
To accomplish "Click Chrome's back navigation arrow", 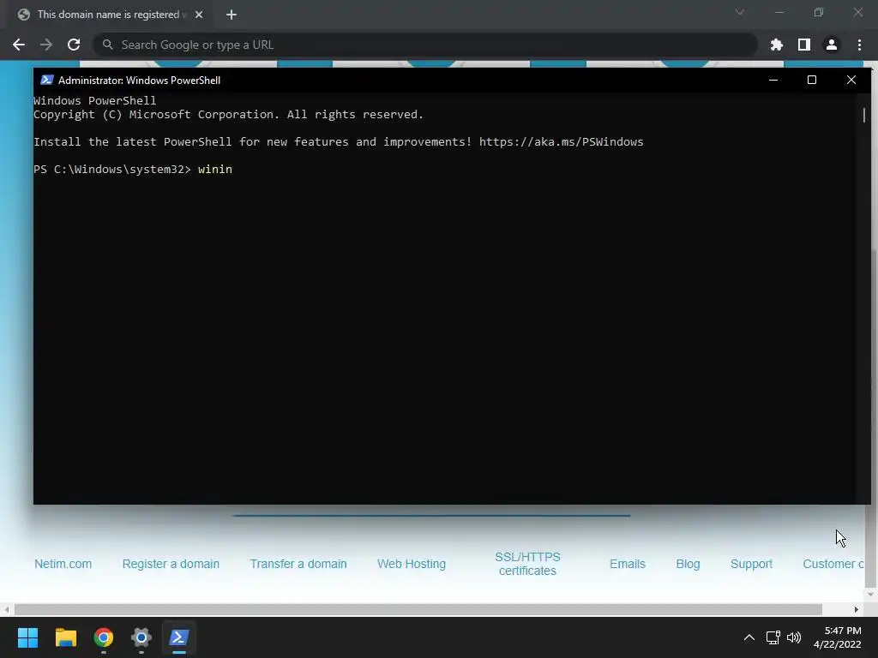I will click(19, 45).
